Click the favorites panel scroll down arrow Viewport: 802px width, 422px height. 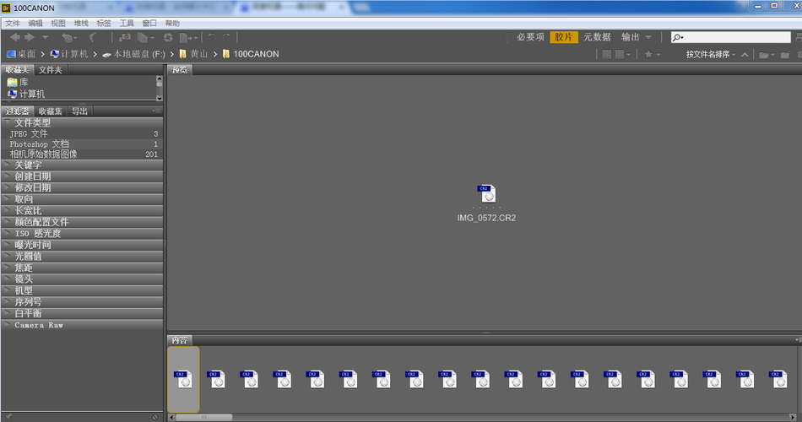[159, 98]
